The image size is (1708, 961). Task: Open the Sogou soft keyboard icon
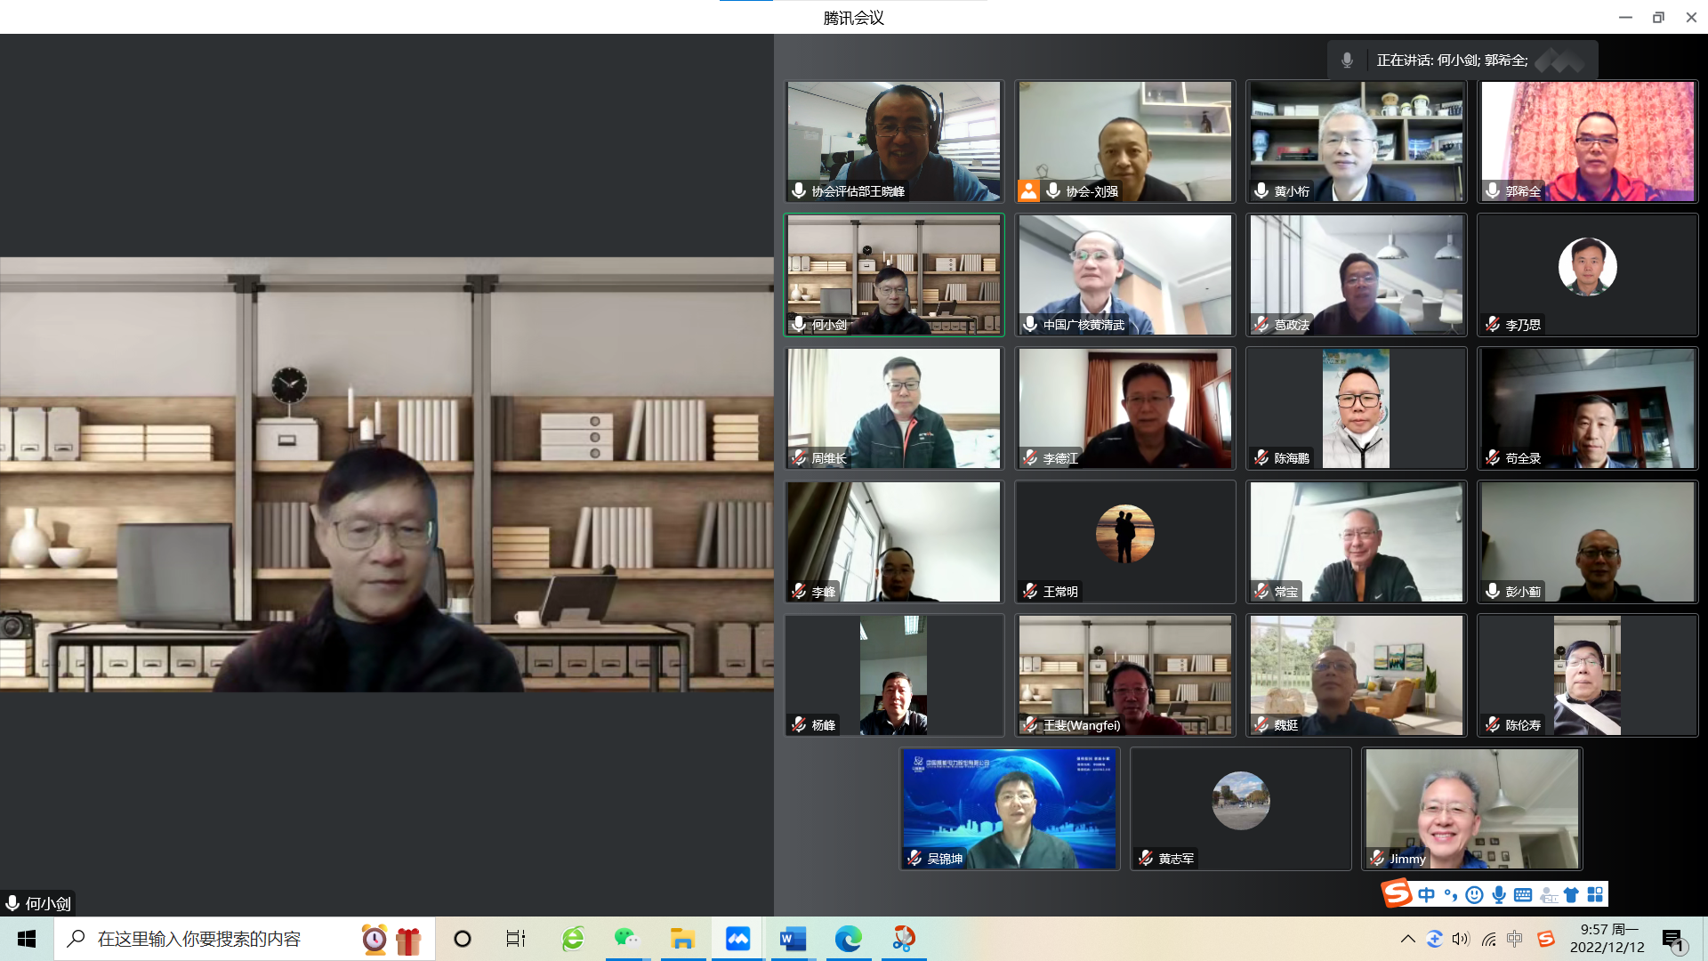(1523, 895)
